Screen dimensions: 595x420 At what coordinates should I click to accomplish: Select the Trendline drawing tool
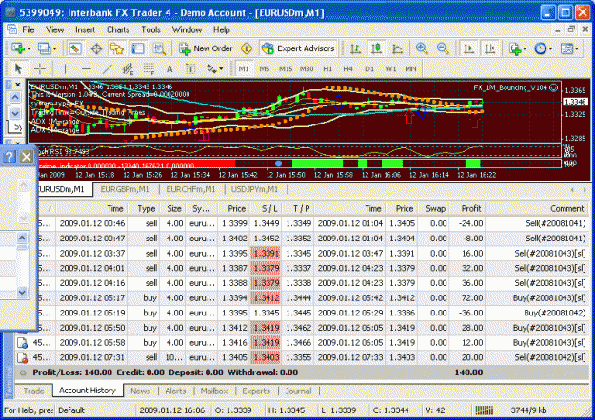coord(108,69)
